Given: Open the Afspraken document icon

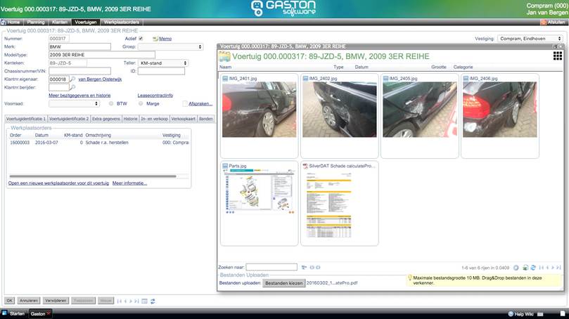Looking at the screenshot, I should point(185,104).
